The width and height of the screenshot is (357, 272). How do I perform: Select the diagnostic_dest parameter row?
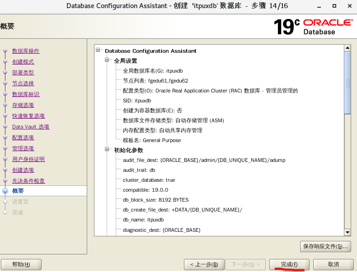pos(162,230)
